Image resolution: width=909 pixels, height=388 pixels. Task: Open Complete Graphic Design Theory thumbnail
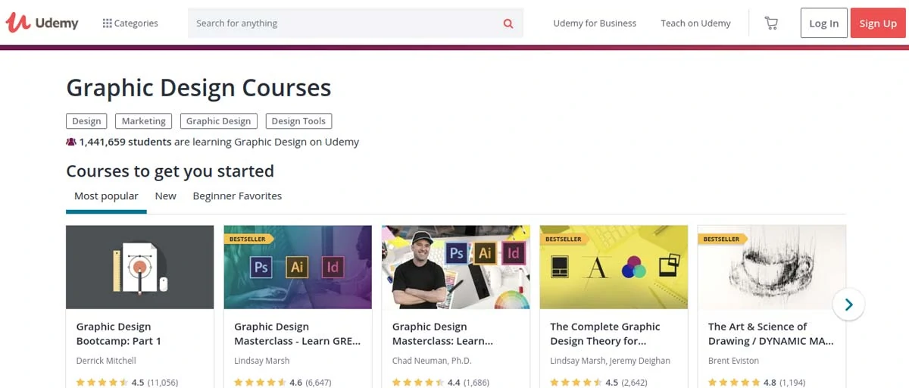[x=614, y=267]
